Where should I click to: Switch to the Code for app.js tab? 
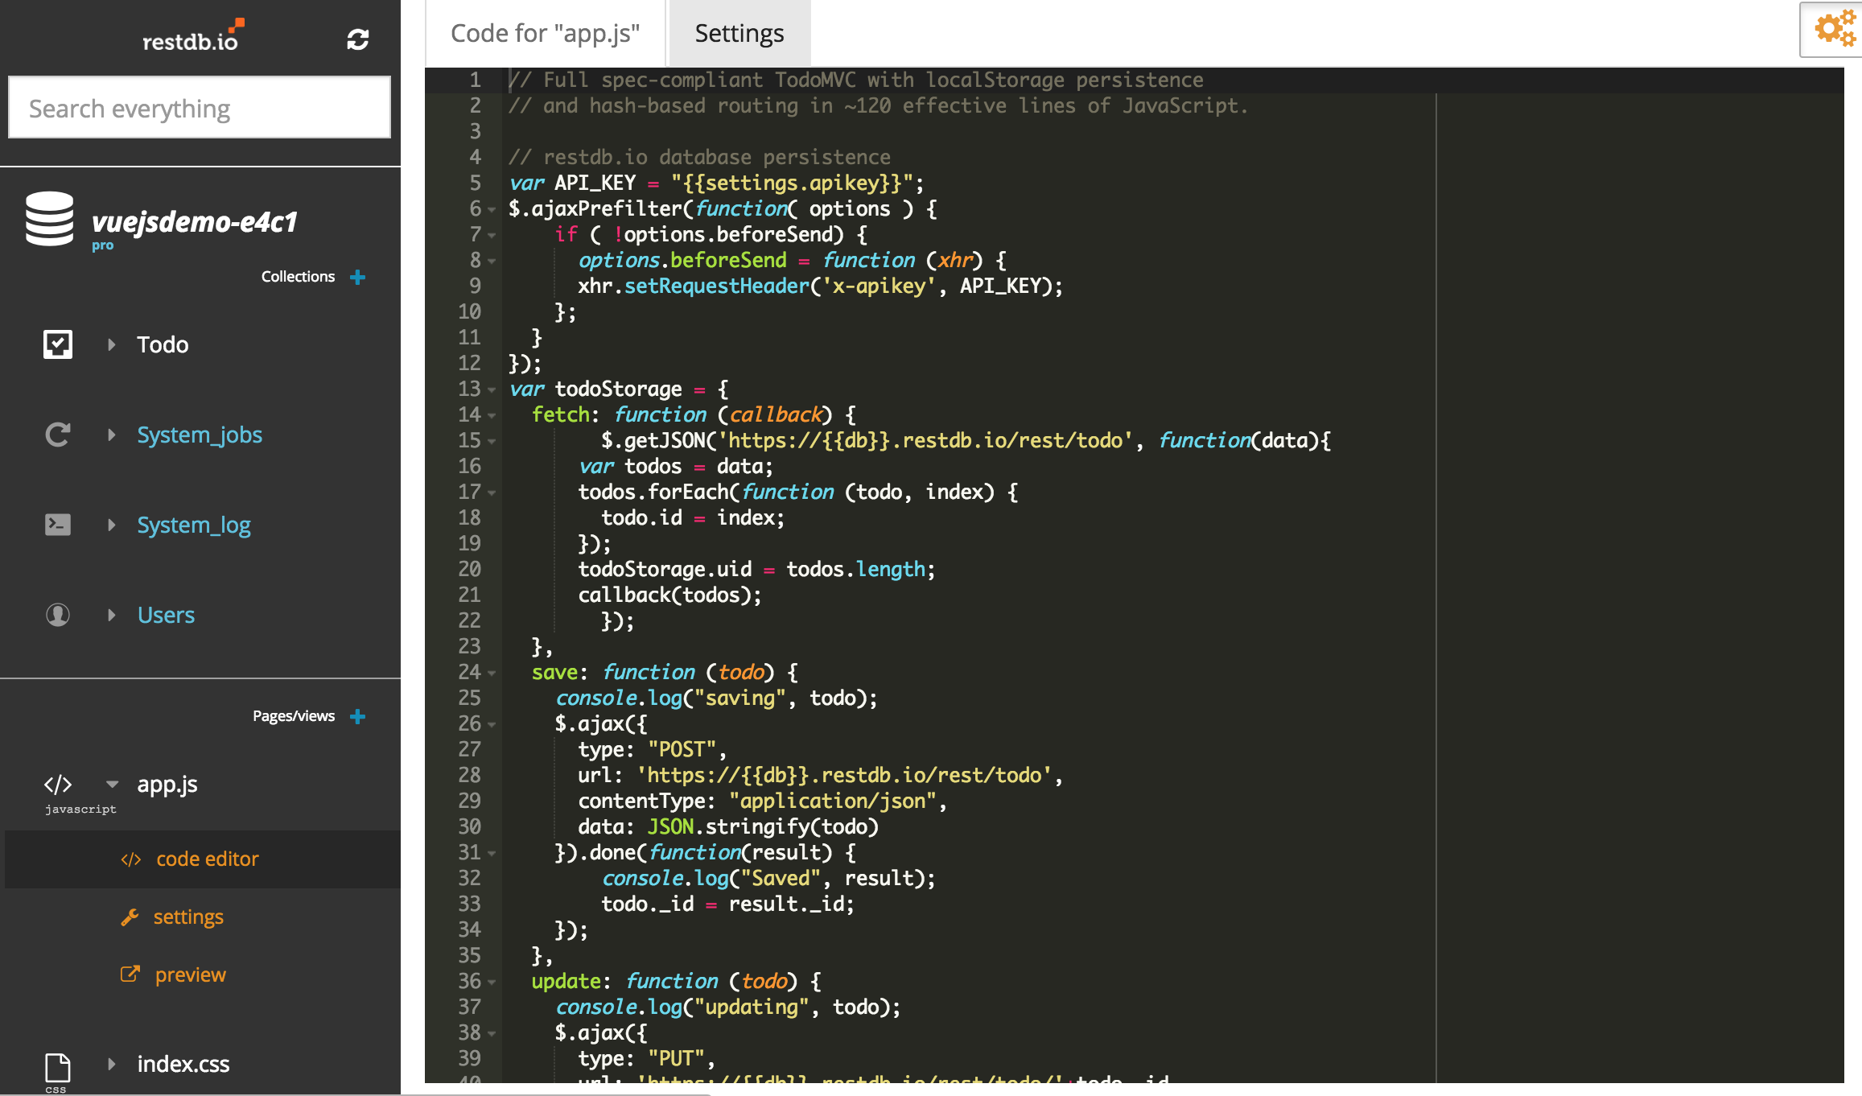pos(542,33)
